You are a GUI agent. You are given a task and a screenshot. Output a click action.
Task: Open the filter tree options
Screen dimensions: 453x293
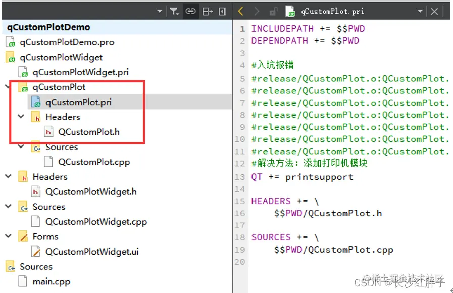click(174, 11)
